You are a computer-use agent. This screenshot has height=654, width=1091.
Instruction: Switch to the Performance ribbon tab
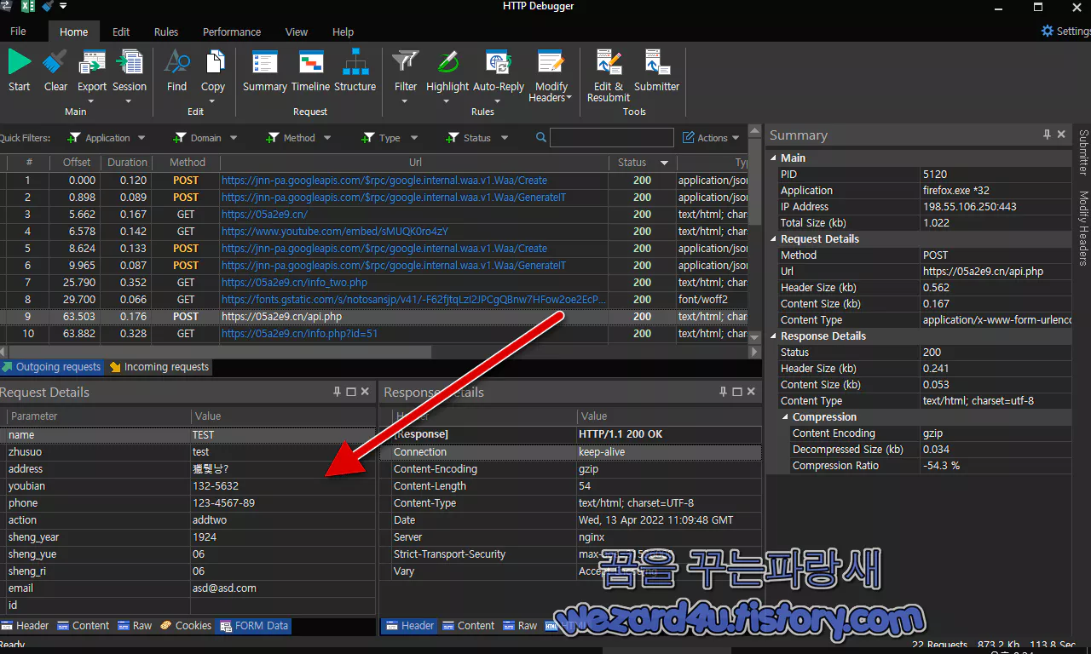(x=232, y=32)
